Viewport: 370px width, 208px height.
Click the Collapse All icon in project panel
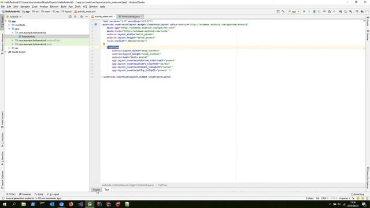click(x=75, y=17)
